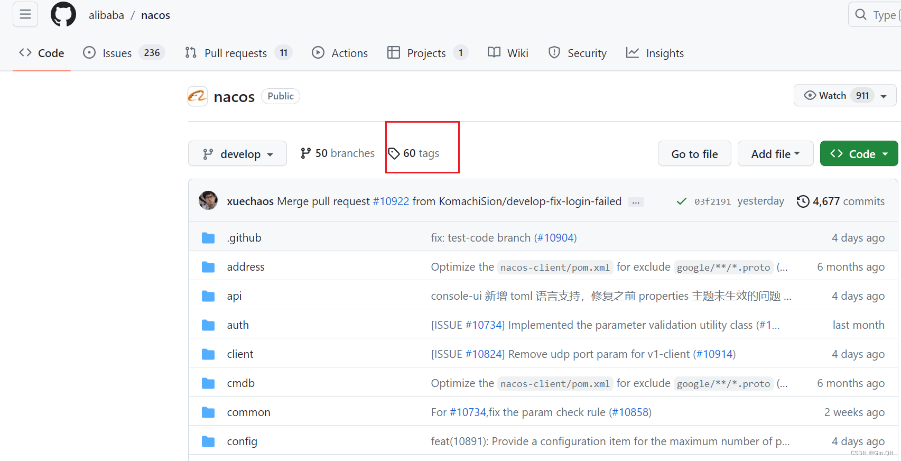Open the Security tab
This screenshot has width=901, height=461.
(x=578, y=53)
